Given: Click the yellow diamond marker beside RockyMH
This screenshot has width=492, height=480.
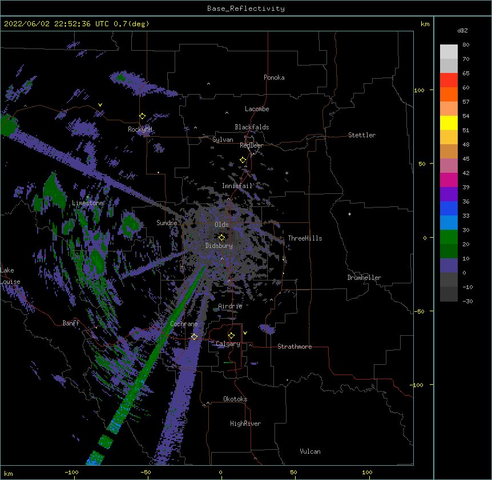Looking at the screenshot, I should pyautogui.click(x=142, y=116).
